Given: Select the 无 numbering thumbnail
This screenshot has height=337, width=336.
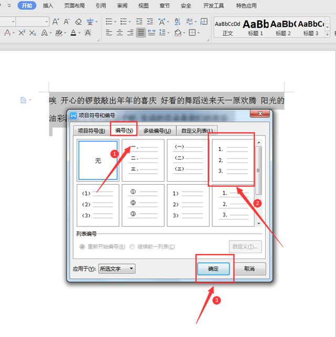Looking at the screenshot, I should click(x=98, y=160).
